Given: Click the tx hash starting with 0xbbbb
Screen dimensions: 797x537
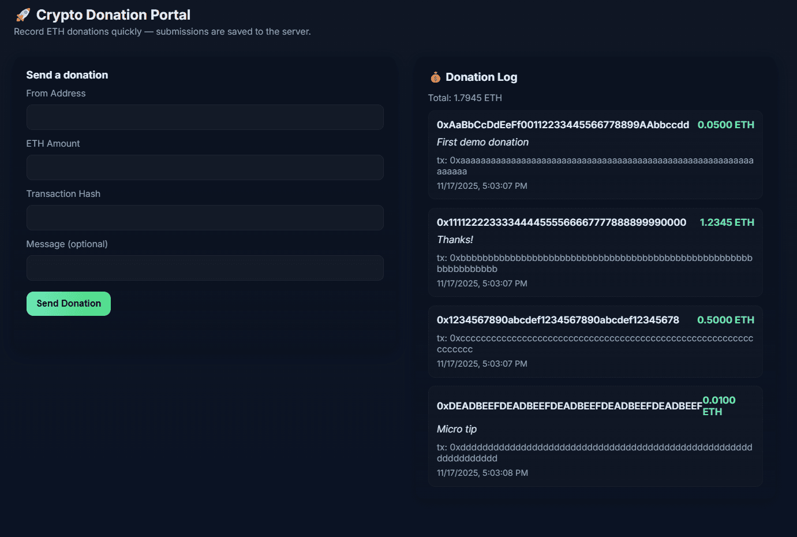Looking at the screenshot, I should (x=594, y=263).
